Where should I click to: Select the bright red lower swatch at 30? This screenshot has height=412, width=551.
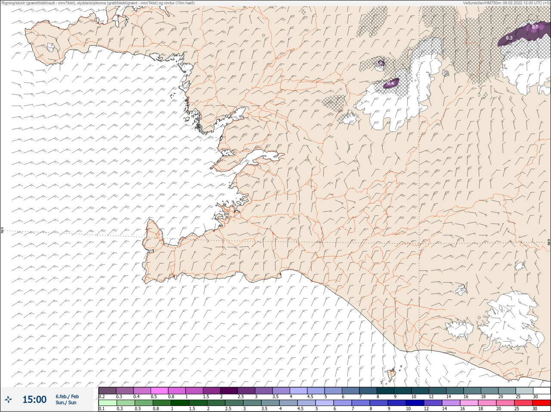coord(542,403)
